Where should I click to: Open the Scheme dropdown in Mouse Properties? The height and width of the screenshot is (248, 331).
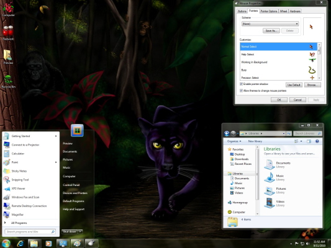pos(270,24)
